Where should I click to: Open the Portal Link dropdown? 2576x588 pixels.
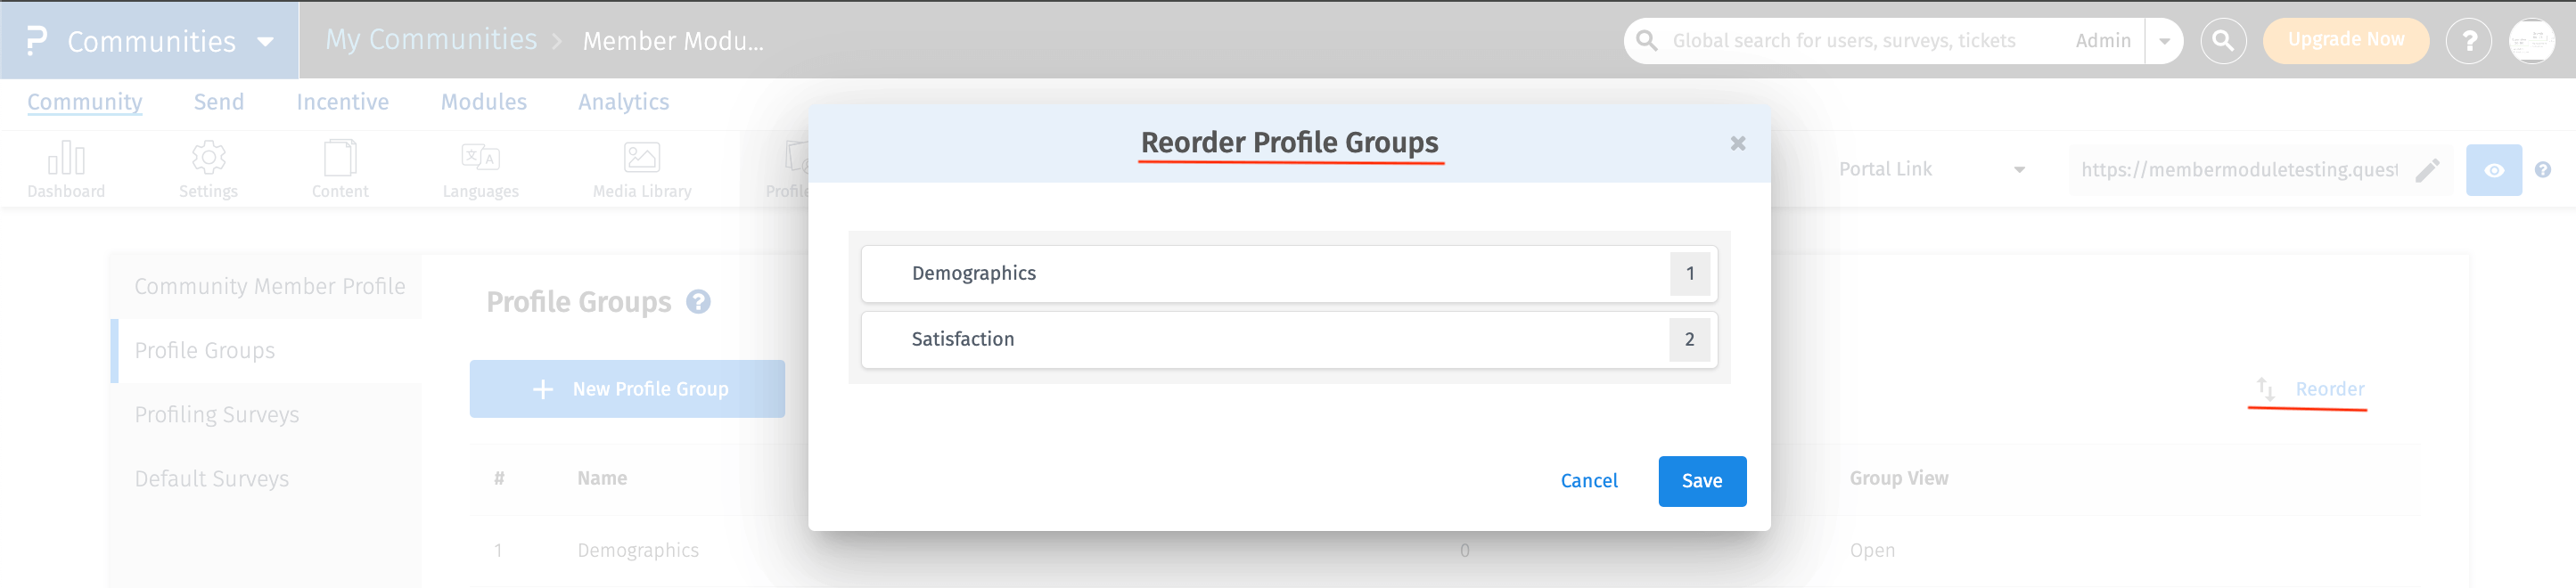pos(2020,169)
